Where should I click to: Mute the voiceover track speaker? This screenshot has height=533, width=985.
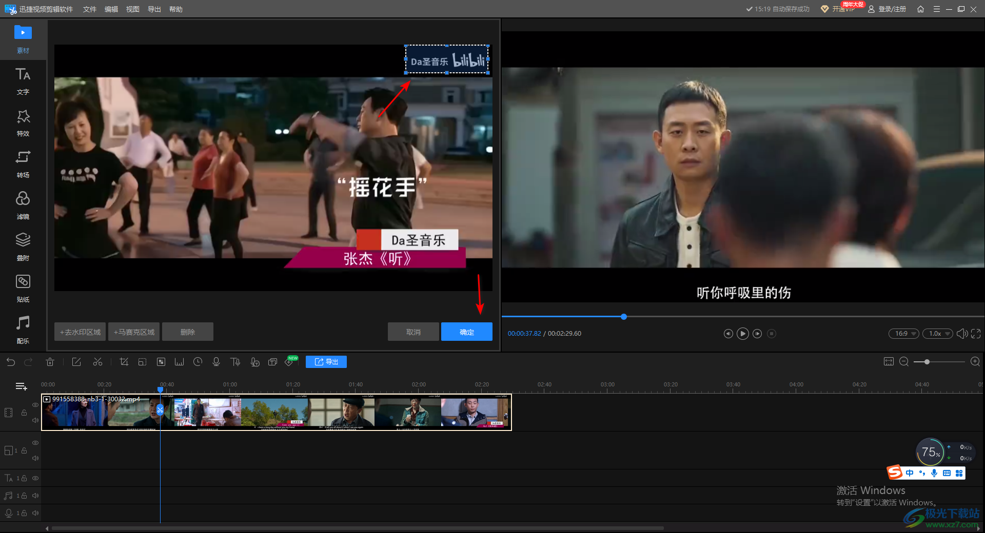(x=35, y=513)
